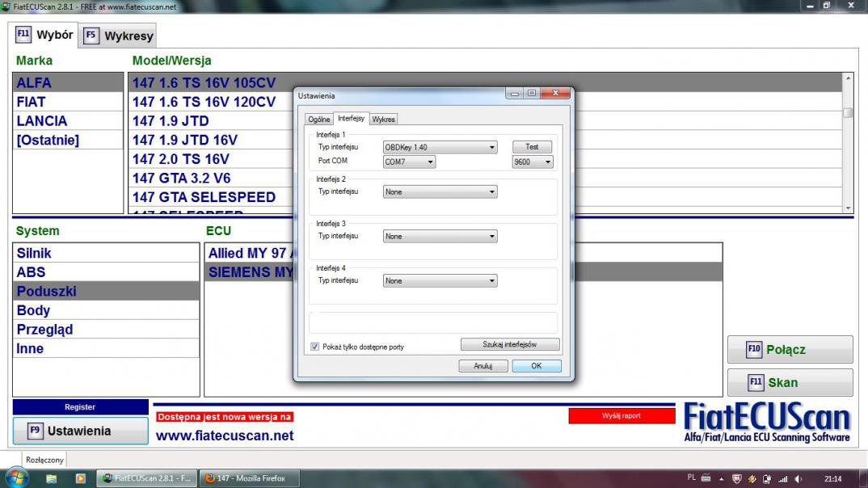Select ALFA in the Marka list
This screenshot has width=868, height=488.
68,82
